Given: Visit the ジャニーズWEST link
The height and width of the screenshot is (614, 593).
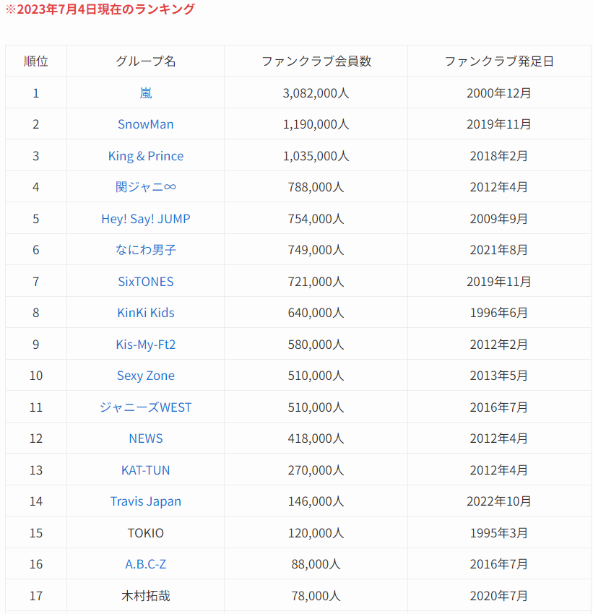Looking at the screenshot, I should pos(145,407).
